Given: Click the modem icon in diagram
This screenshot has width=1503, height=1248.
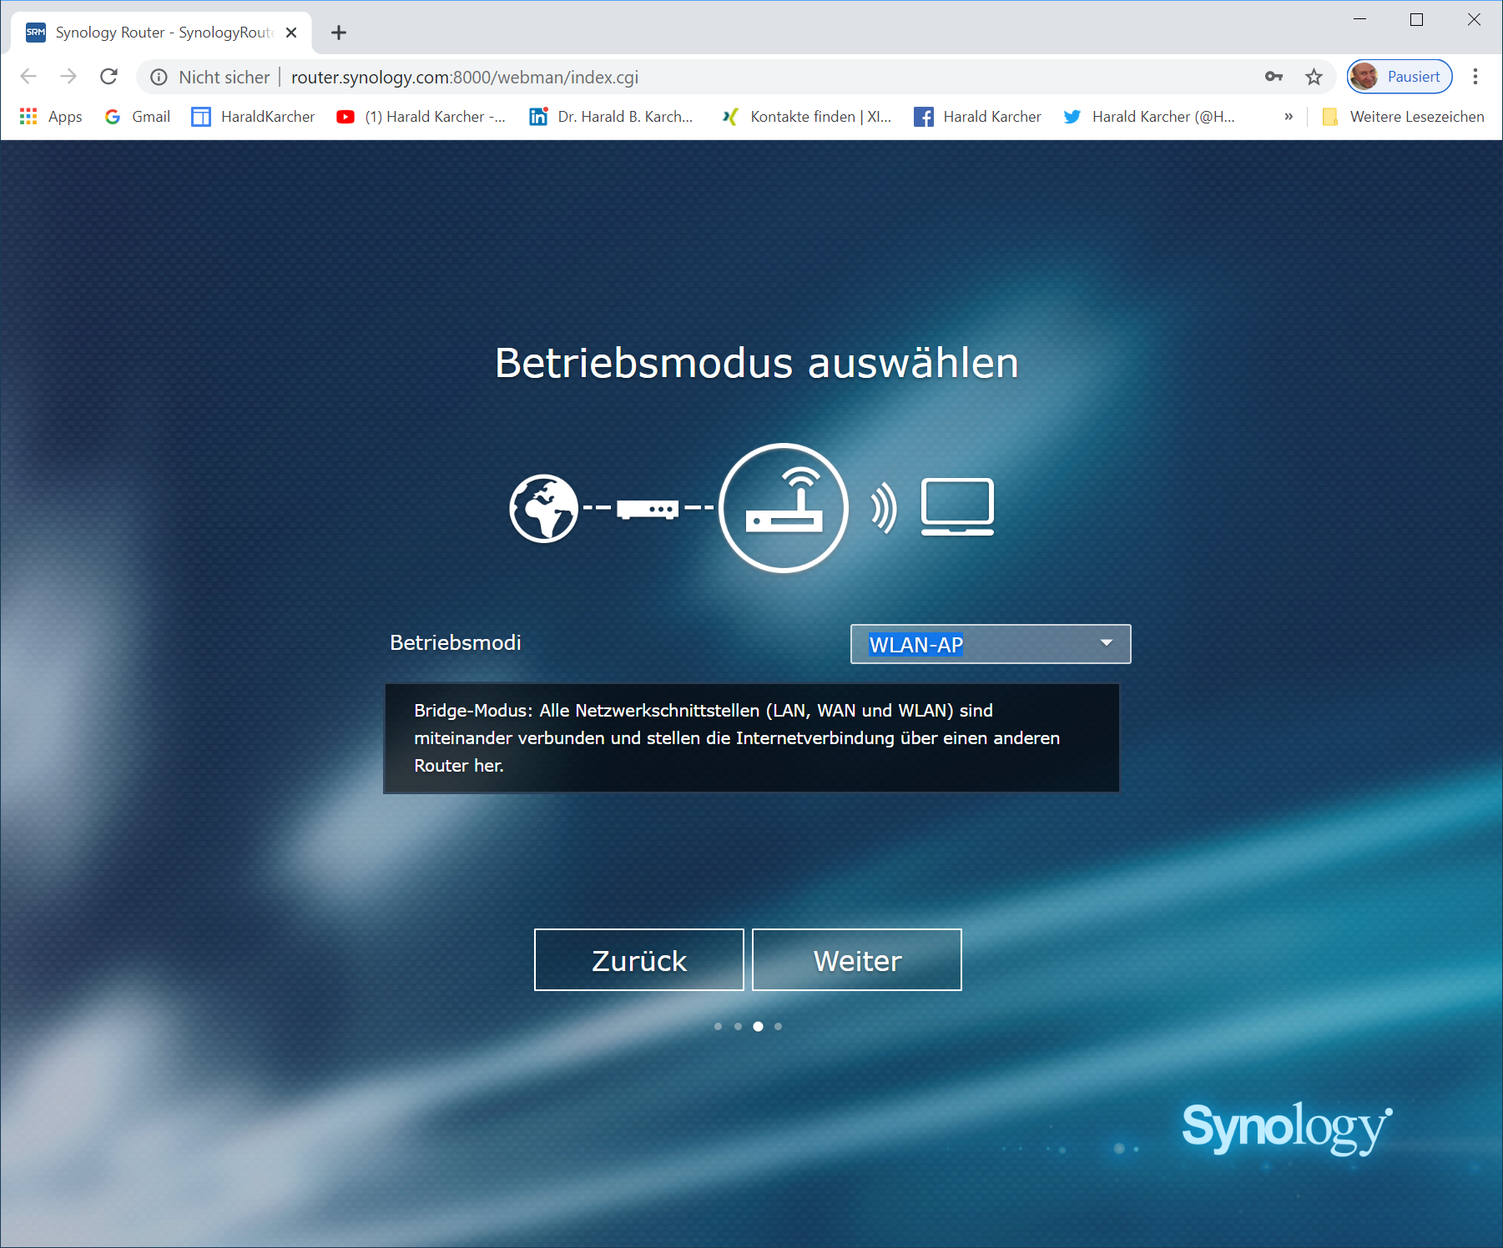Looking at the screenshot, I should [x=648, y=508].
